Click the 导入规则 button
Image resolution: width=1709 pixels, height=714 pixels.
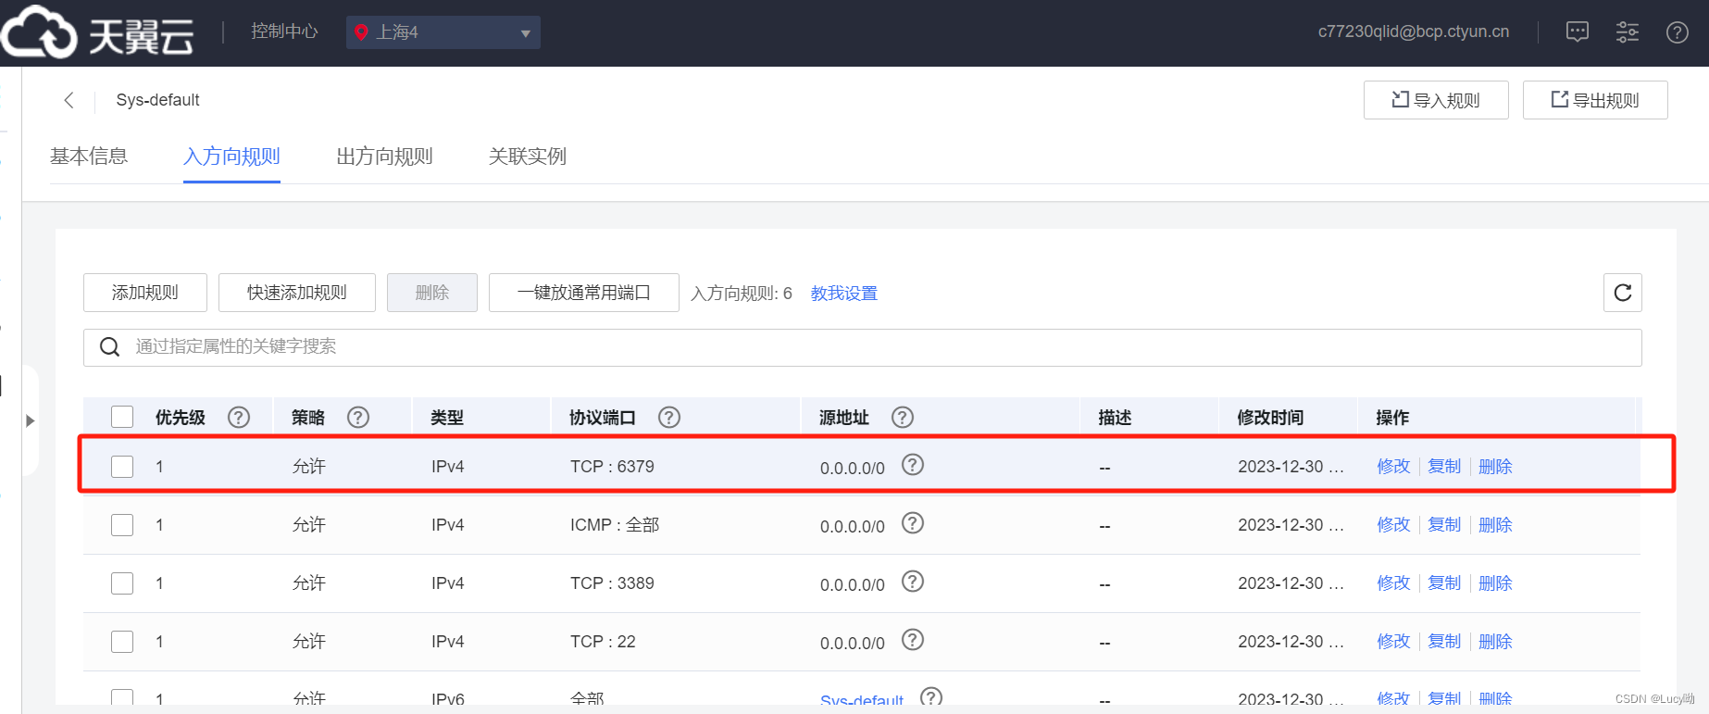[1436, 100]
